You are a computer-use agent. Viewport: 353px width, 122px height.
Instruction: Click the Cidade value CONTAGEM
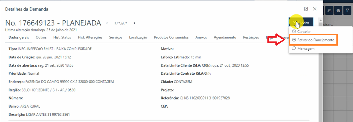[x=183, y=82]
